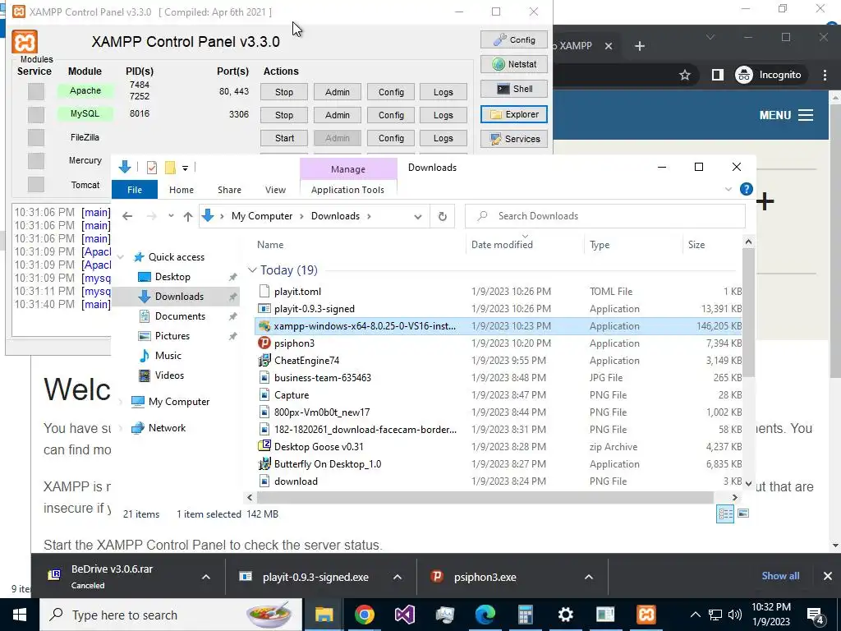Viewport: 841px width, 631px height.
Task: Select Desktop Goose v0.31 zip archive
Action: (319, 446)
